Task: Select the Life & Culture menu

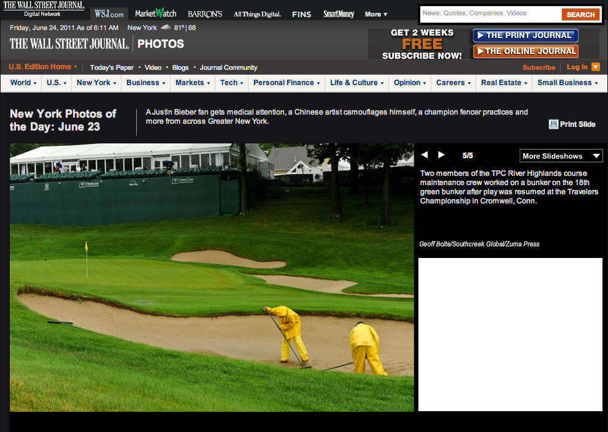Action: coord(357,83)
